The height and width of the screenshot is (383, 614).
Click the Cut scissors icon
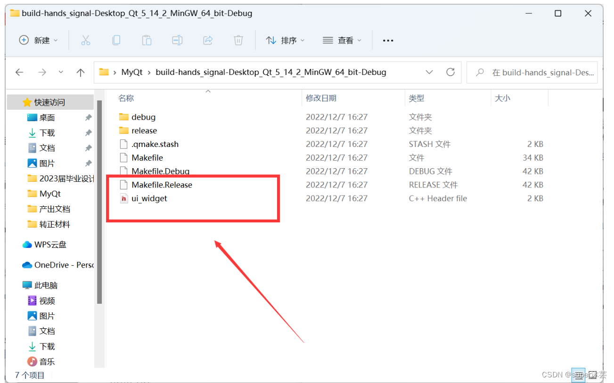pyautogui.click(x=85, y=41)
